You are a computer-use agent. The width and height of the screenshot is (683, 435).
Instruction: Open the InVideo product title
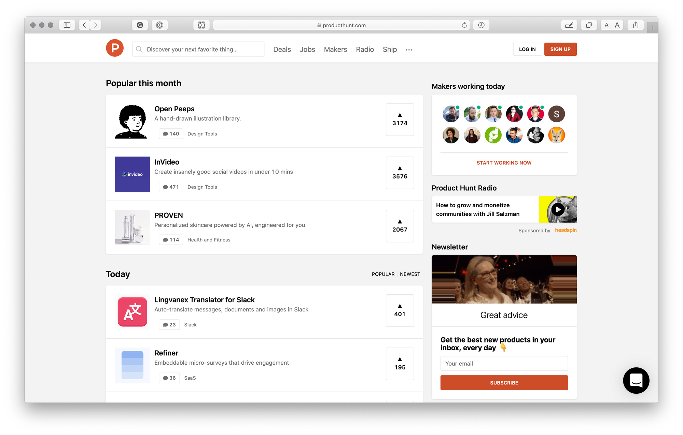(167, 162)
